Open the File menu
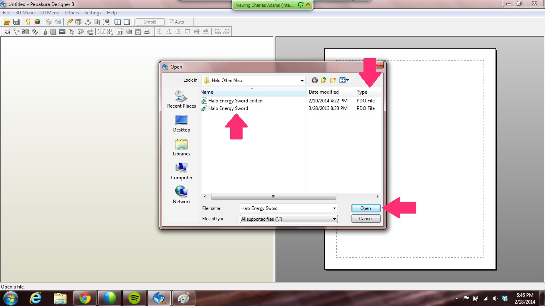 pyautogui.click(x=6, y=13)
